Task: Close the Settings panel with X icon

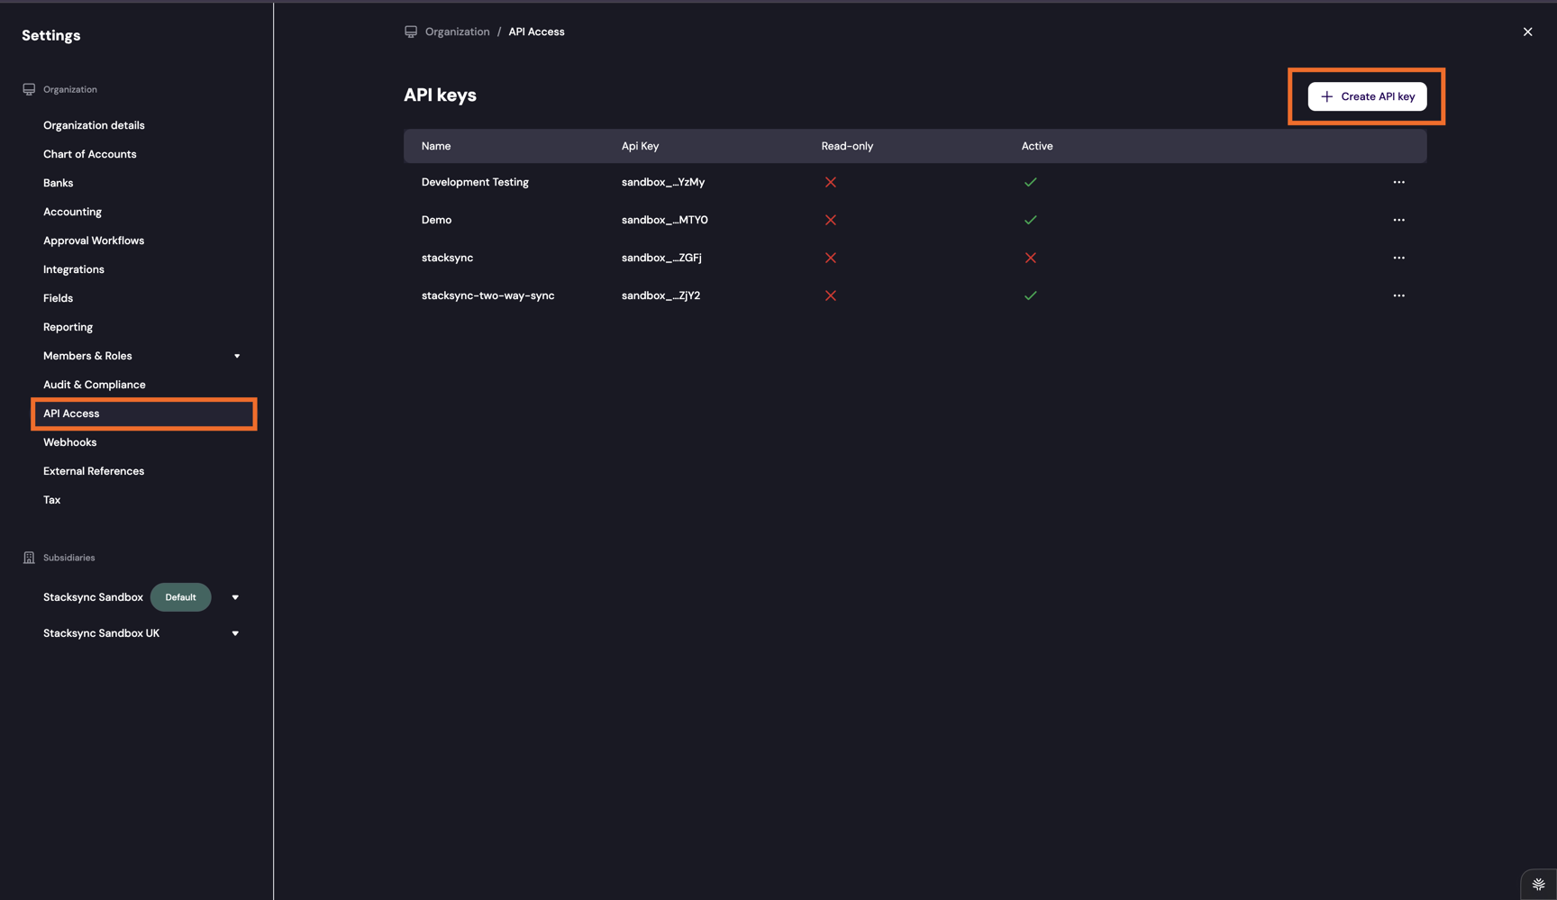Action: click(1527, 32)
